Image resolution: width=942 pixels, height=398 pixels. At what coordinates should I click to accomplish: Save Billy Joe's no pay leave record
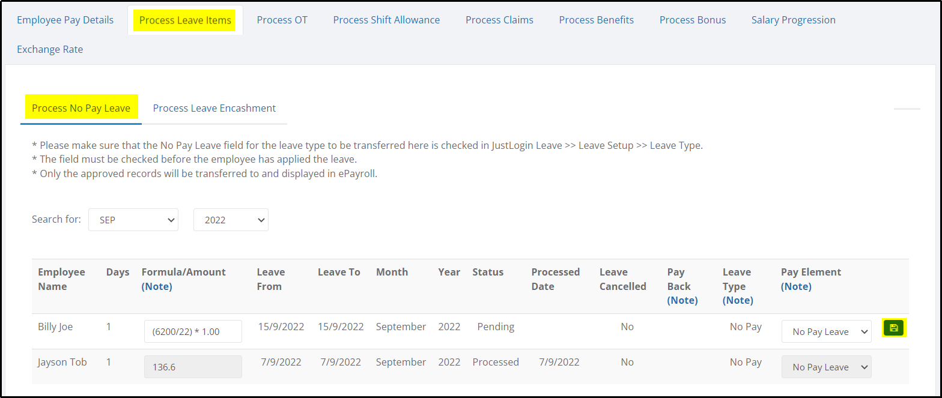tap(893, 328)
